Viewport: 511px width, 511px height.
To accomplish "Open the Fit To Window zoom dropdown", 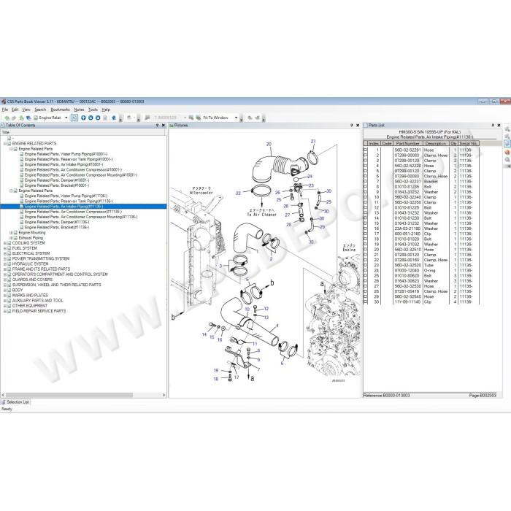I will pos(237,118).
